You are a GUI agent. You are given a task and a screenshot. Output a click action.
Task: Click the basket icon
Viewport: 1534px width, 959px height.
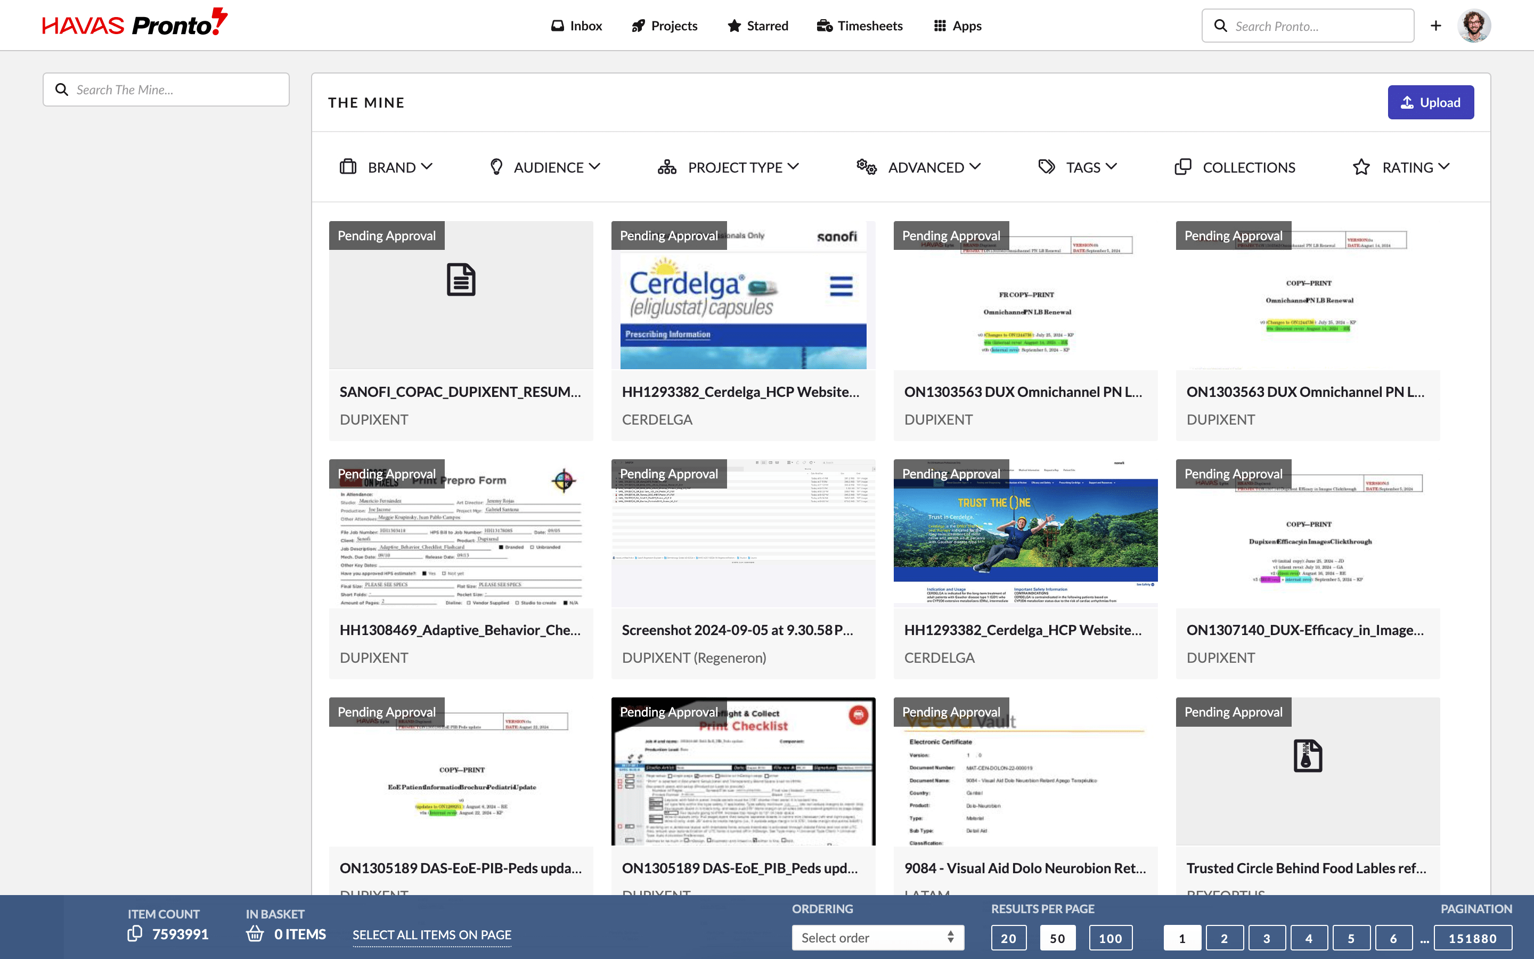coord(255,933)
